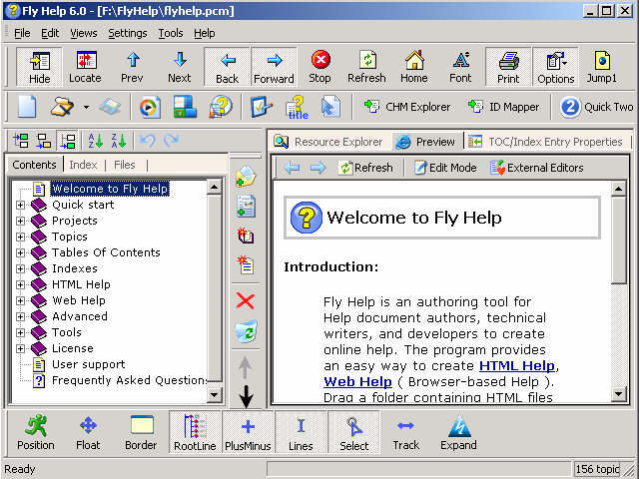
Task: Open External Editors
Action: coord(536,168)
